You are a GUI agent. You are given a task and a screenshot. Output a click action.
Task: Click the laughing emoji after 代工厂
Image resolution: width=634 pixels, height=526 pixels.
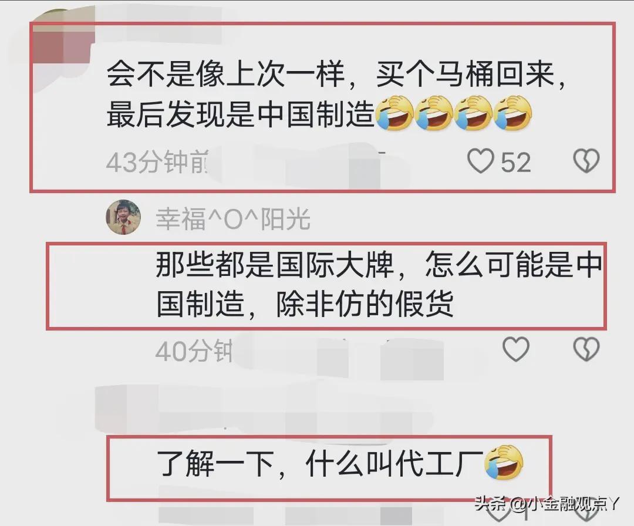point(504,462)
